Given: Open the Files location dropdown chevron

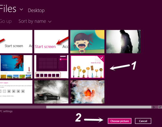Looking at the screenshot, I should 21,9.
